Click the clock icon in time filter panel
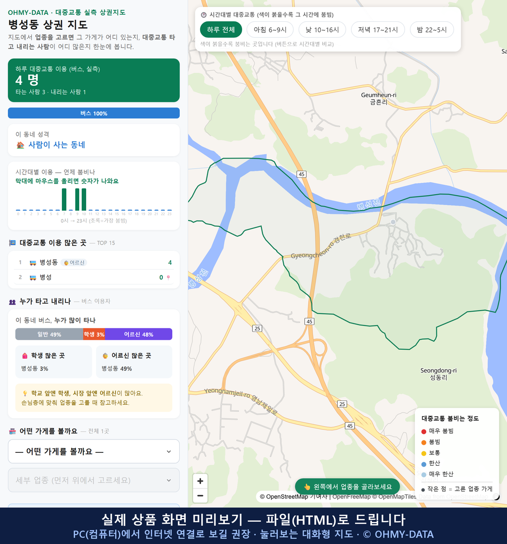 pos(203,15)
